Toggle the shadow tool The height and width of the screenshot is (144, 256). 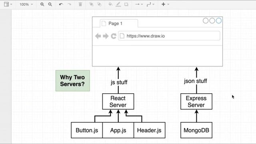point(126,4)
